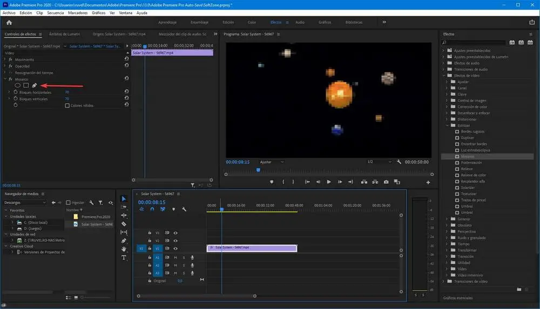Select the pen mask tool under Mosaico

pos(35,85)
